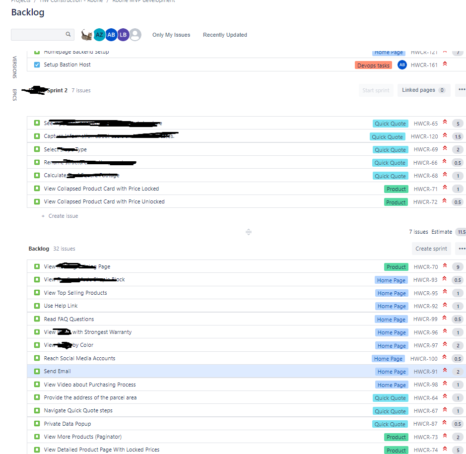Click priority arrow icon of HWCR-161

[445, 64]
